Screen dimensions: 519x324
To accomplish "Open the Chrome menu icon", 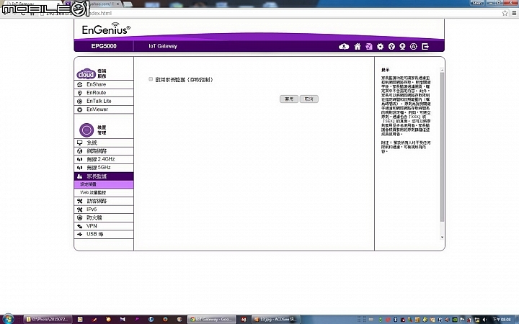I will click(514, 13).
